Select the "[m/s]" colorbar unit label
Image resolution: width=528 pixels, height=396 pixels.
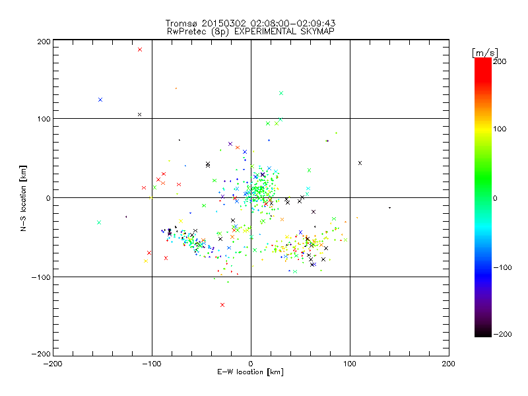(x=485, y=53)
